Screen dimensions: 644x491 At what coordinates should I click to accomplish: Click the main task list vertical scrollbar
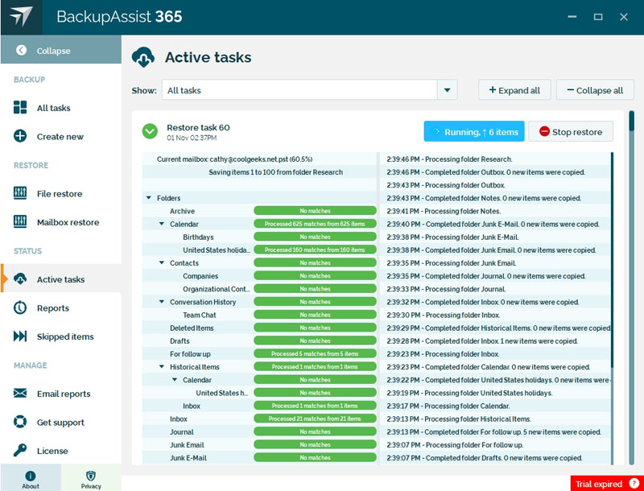tap(631, 287)
